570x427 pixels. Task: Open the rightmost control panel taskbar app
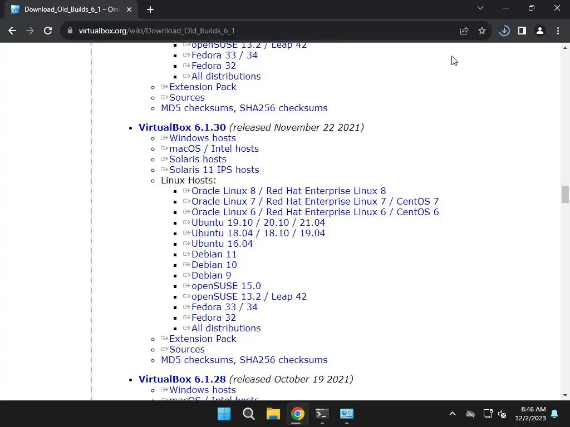tap(346, 414)
